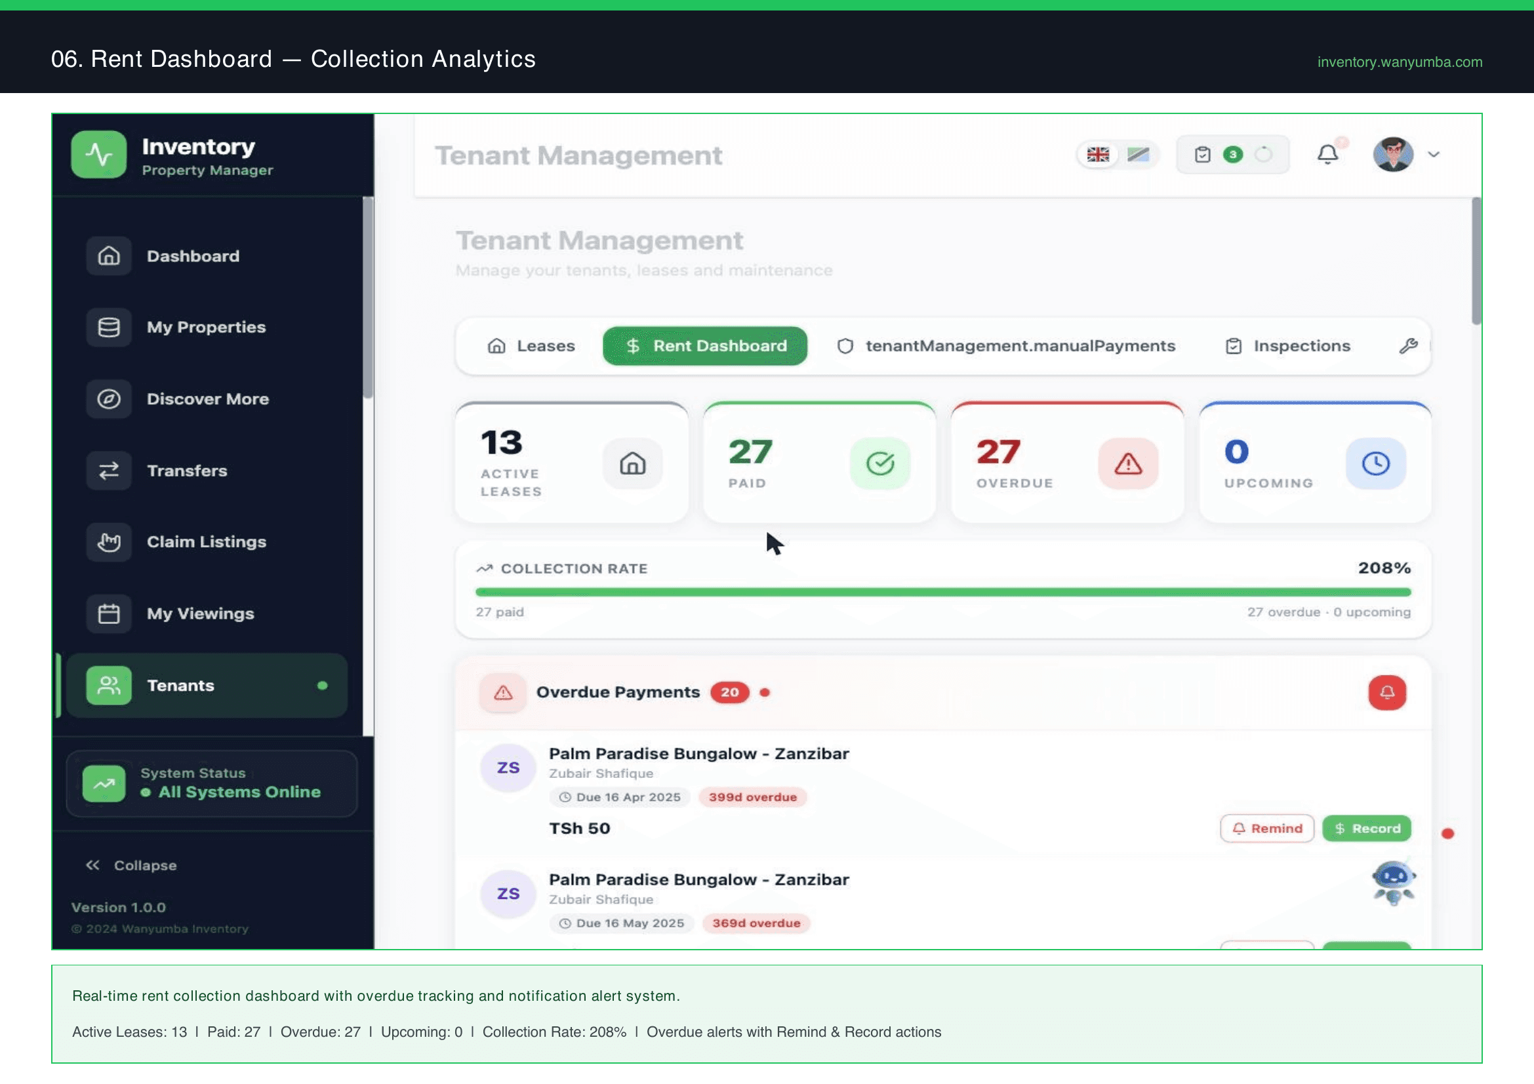Click the Tenants people icon
The height and width of the screenshot is (1084, 1534).
click(109, 686)
